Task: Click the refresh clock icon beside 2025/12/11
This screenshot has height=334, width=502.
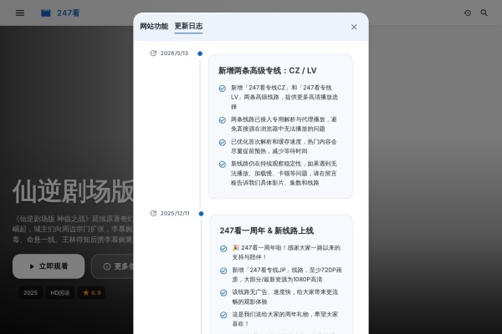Action: (x=153, y=213)
